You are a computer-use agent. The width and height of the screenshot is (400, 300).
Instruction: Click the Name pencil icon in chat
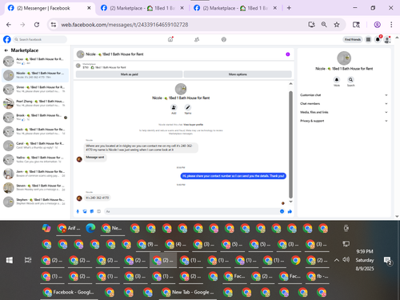point(188,107)
